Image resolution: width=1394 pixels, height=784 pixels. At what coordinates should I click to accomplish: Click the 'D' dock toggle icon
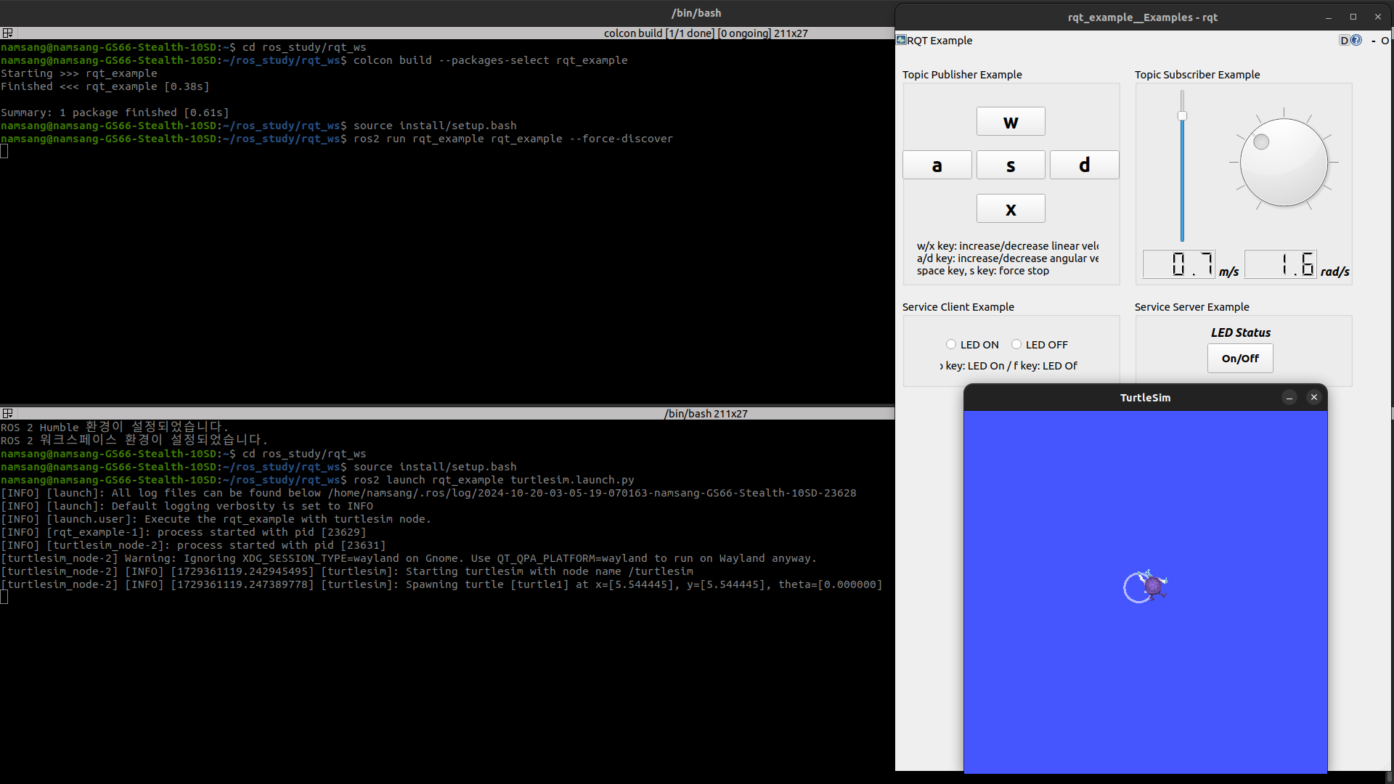click(x=1344, y=41)
